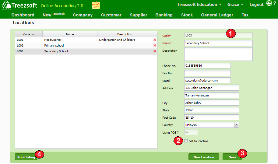
Task: Delete the L001 HeadQuarter location row
Action: click(155, 40)
